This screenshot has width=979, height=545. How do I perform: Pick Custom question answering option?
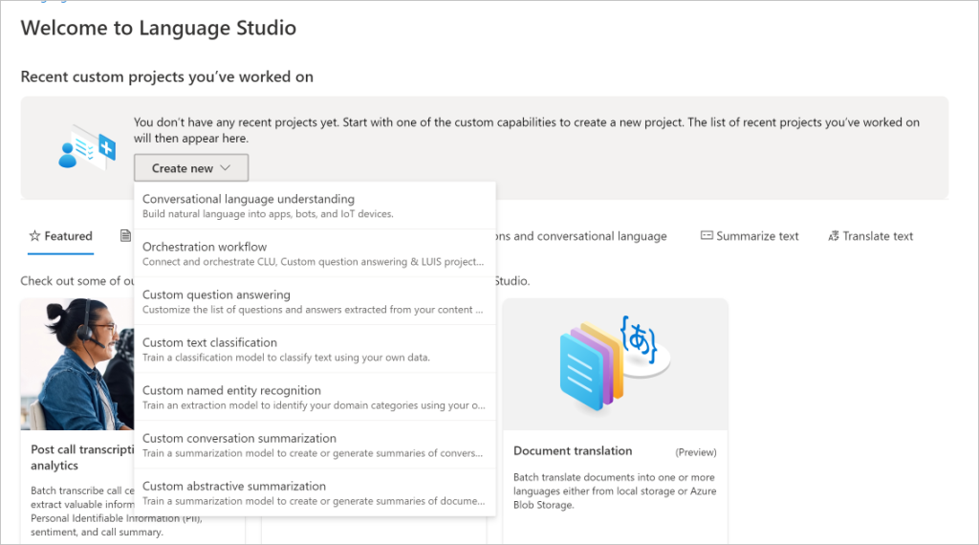tap(315, 301)
